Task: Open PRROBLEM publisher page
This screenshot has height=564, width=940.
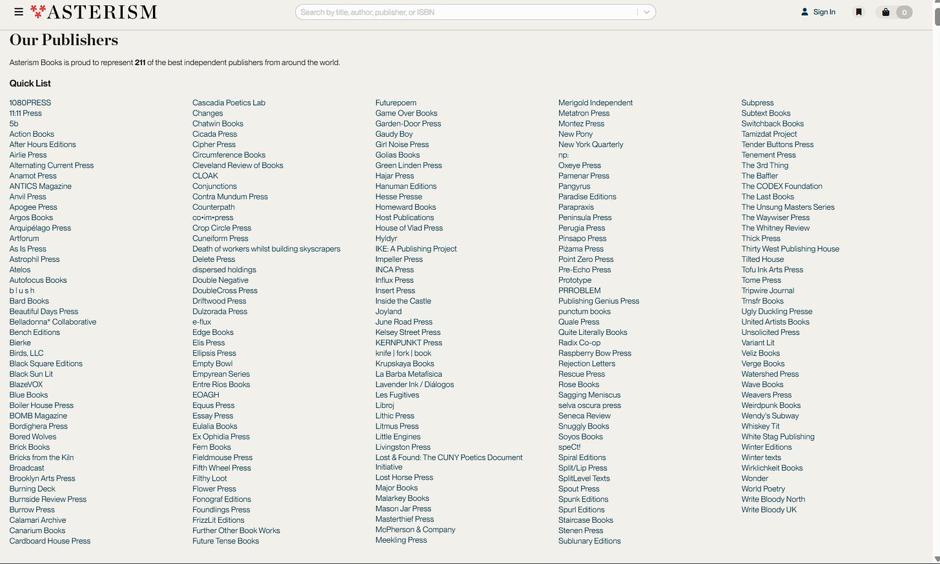Action: coord(579,290)
